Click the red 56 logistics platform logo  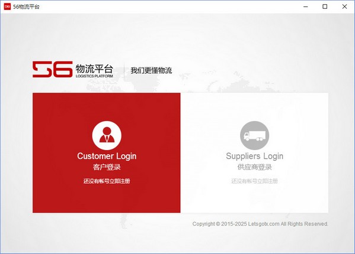click(73, 70)
